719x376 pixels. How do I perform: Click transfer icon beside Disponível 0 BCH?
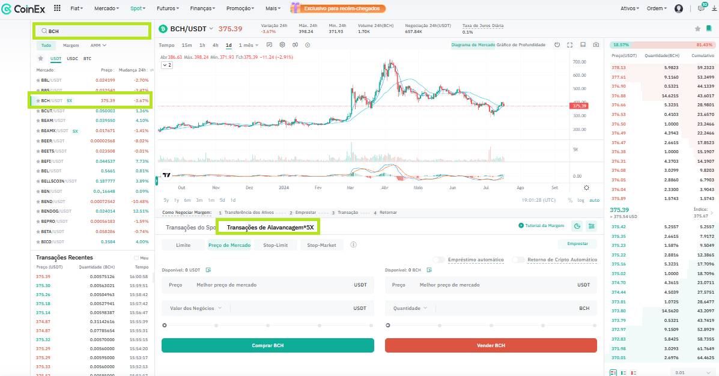(429, 270)
